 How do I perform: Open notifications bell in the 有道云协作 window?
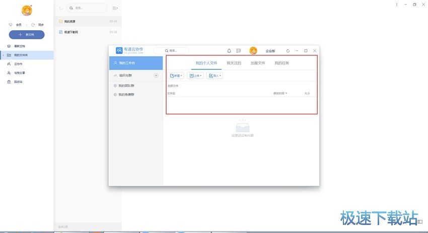tap(229, 51)
